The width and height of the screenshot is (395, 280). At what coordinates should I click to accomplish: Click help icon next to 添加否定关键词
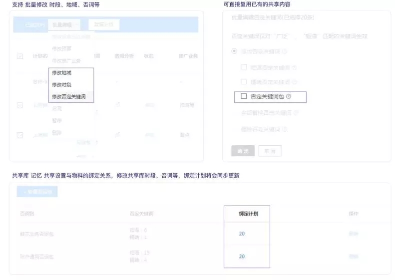coord(285,51)
